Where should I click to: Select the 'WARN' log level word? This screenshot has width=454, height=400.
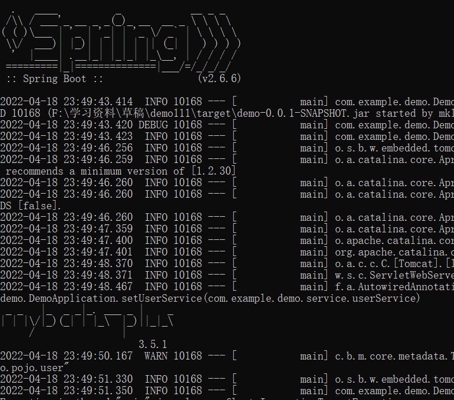pos(156,356)
